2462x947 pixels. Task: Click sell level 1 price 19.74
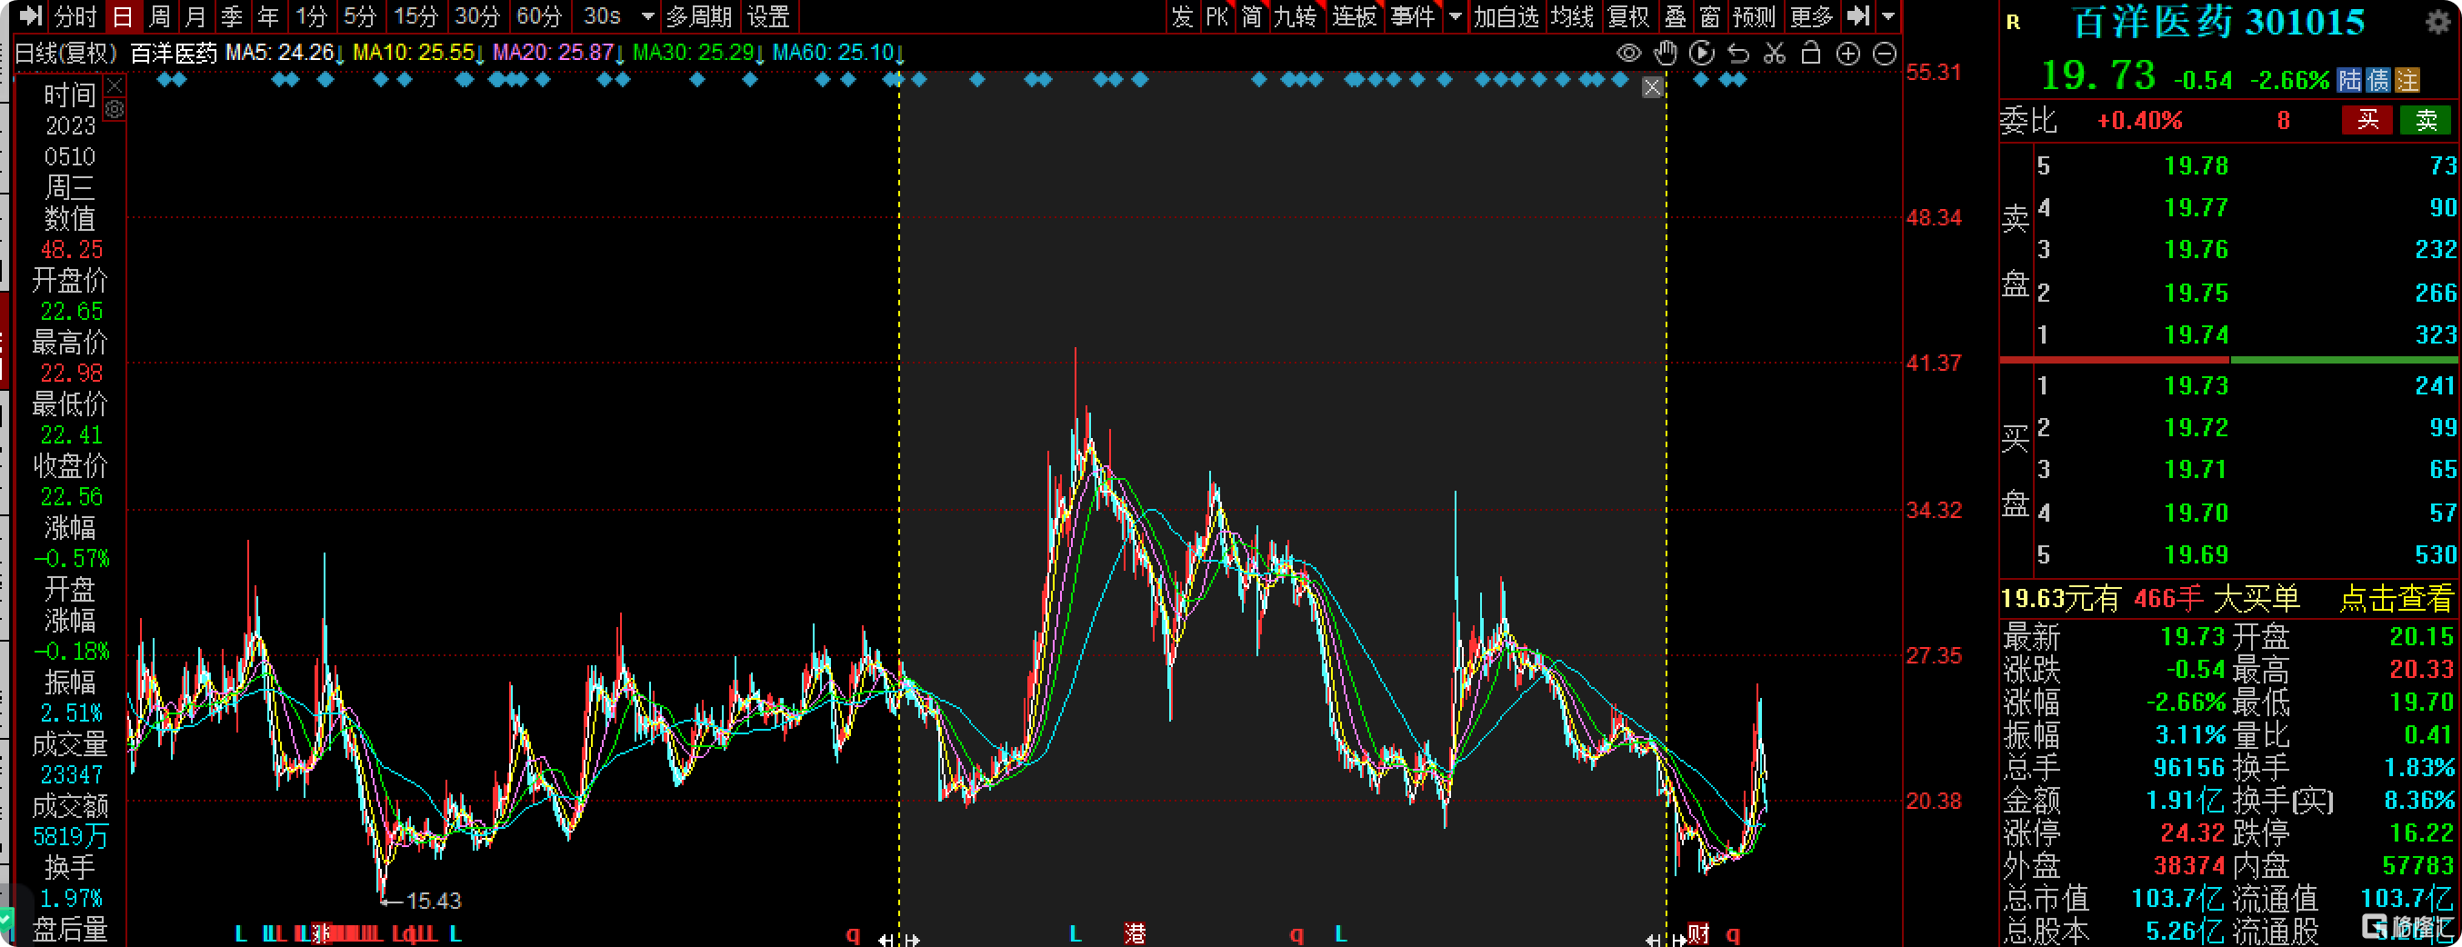coord(2196,334)
